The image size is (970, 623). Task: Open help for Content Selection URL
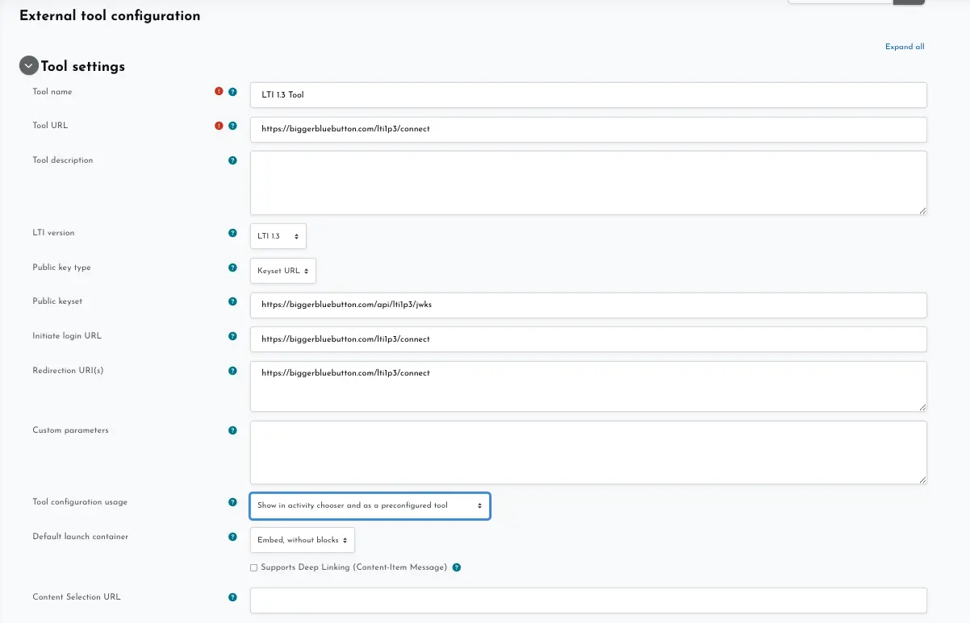232,597
